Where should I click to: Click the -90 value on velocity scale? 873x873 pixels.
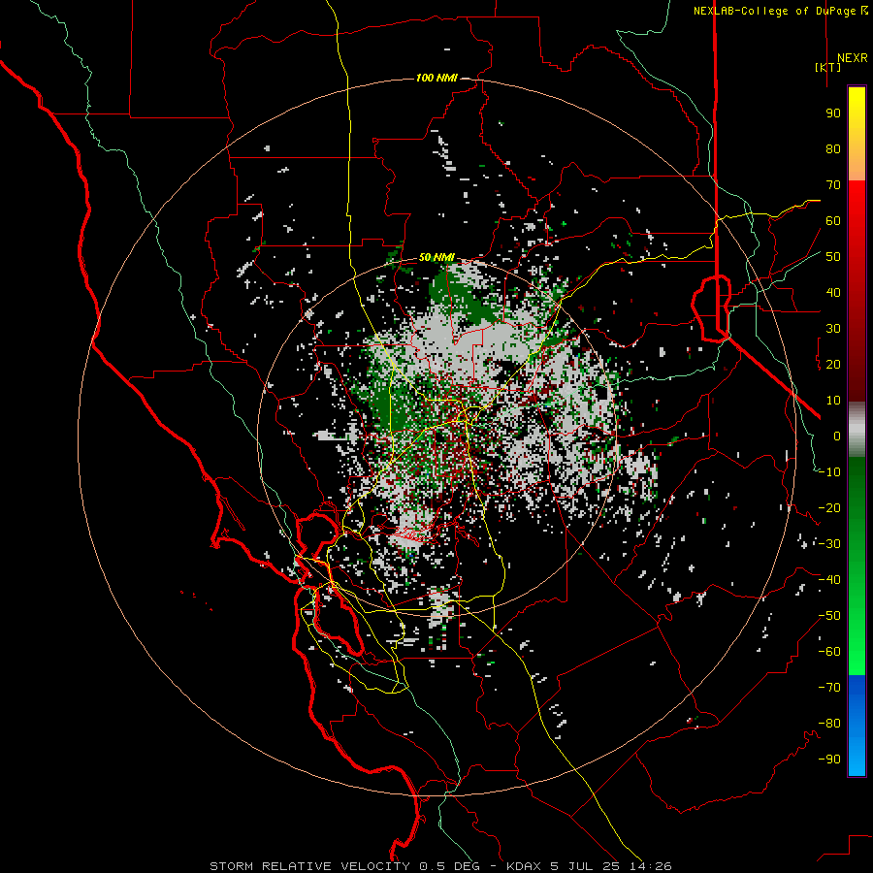[x=829, y=760]
